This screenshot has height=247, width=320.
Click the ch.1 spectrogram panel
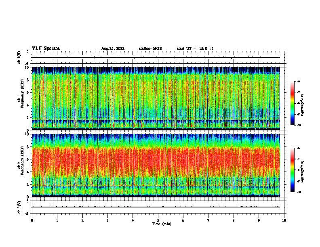[156, 98]
